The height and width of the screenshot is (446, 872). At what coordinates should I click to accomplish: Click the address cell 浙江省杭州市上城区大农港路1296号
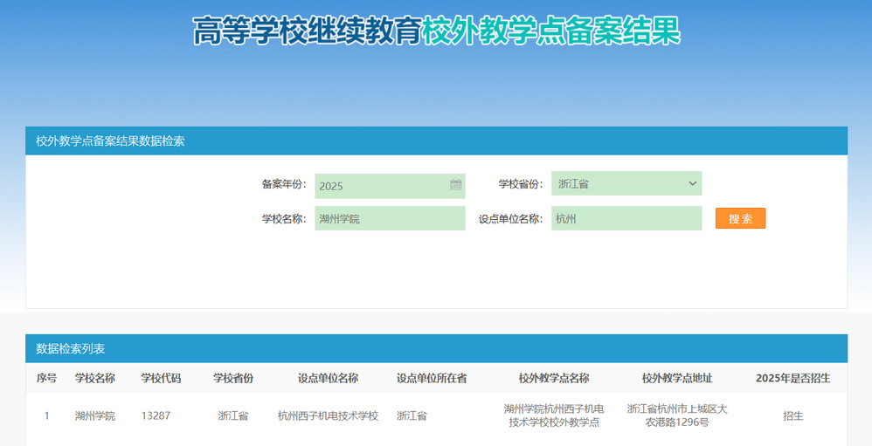pyautogui.click(x=676, y=415)
